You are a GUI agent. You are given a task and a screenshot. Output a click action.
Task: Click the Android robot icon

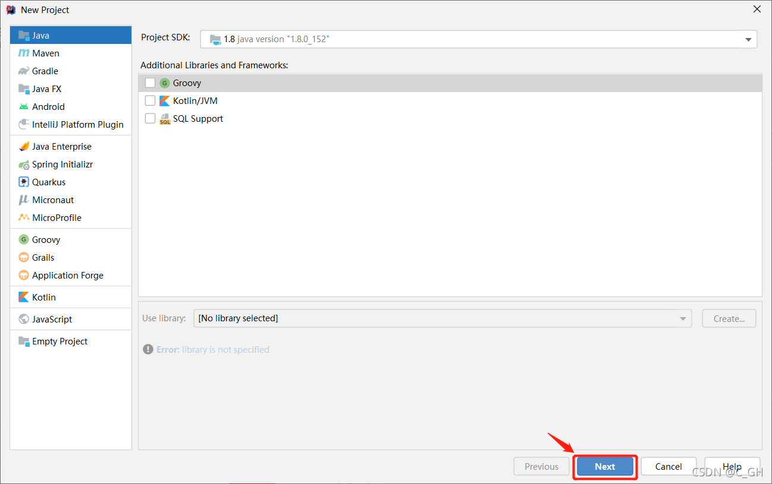[24, 106]
